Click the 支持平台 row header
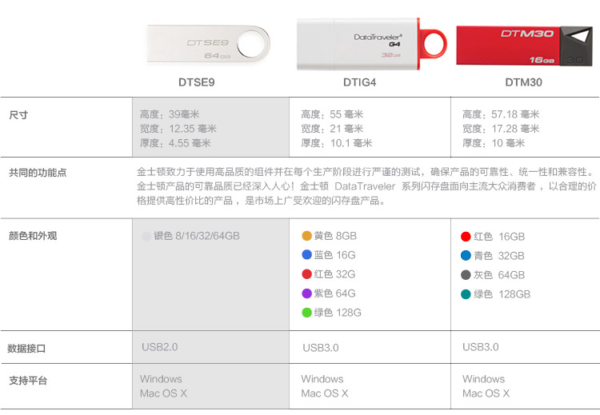 click(x=28, y=381)
